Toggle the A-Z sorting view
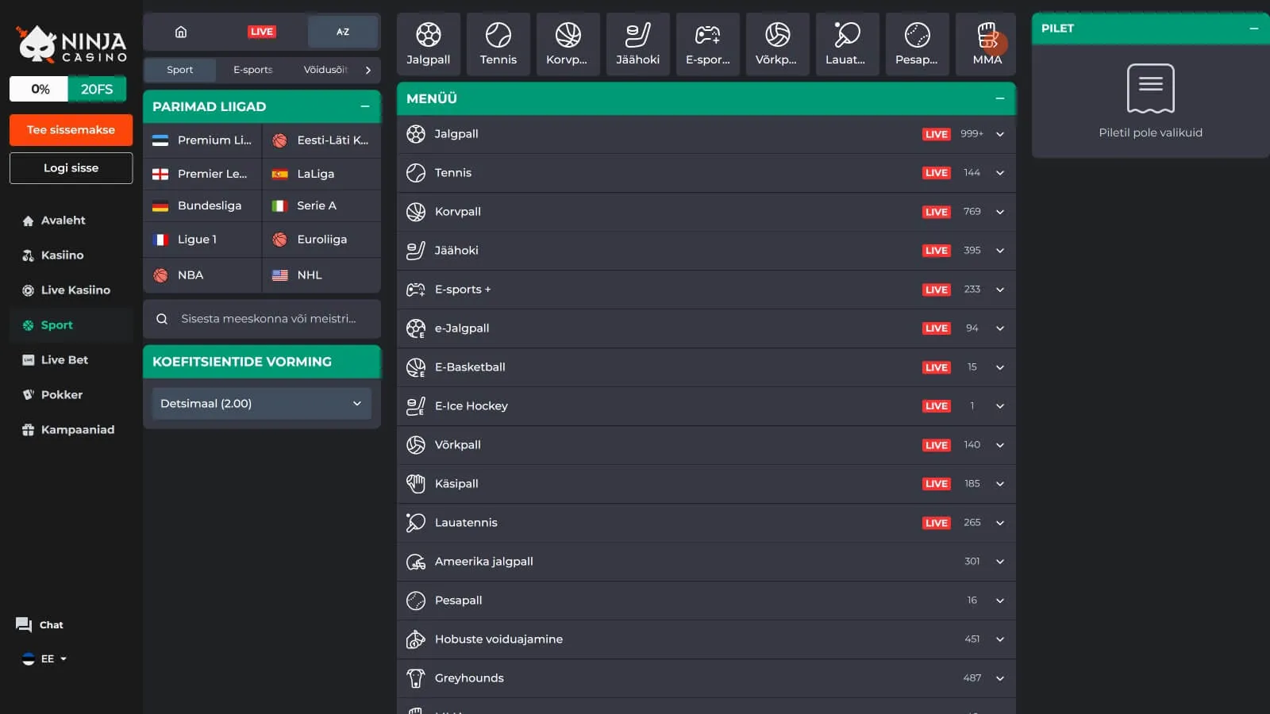 click(342, 32)
